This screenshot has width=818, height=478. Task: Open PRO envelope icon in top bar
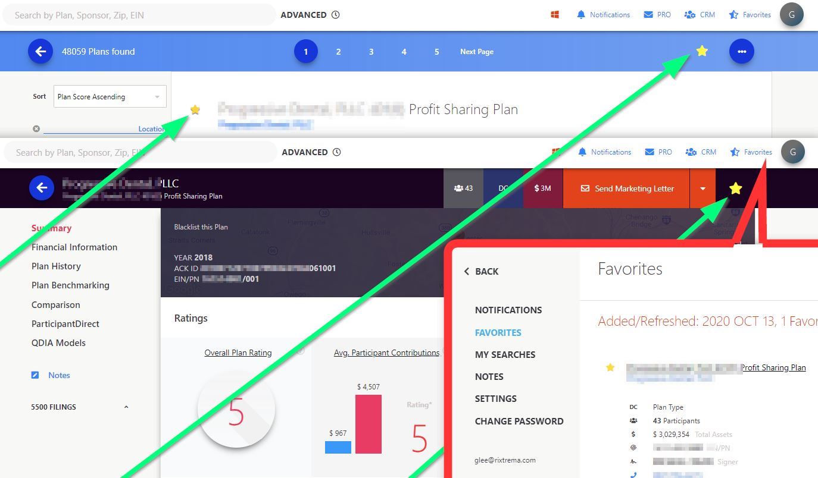tap(648, 15)
